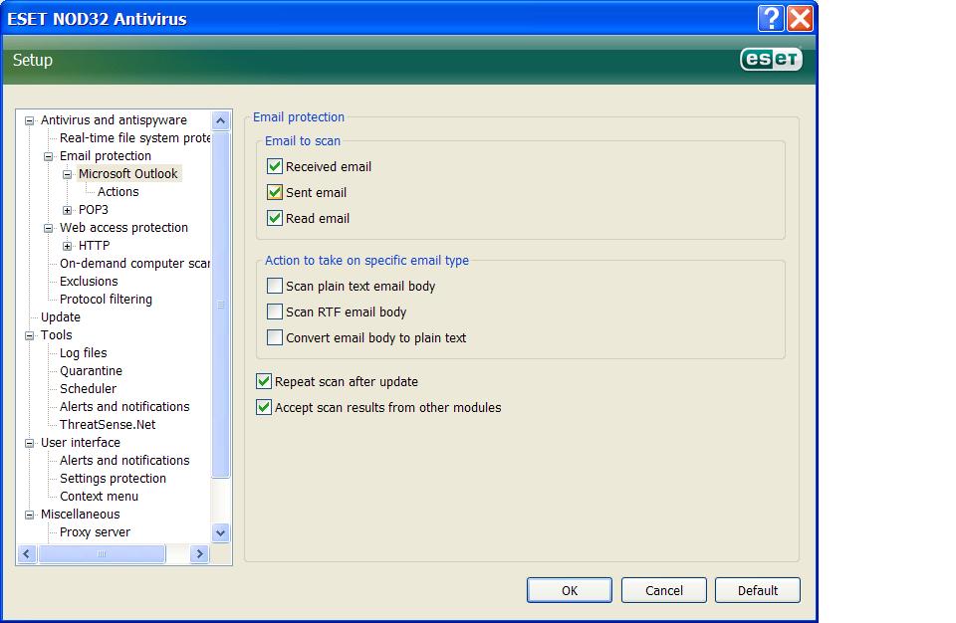
Task: Toggle the Sent email checkbox
Action: coord(275,193)
